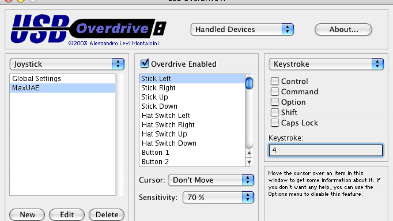Click the About... button
The image size is (393, 221).
coord(344,30)
